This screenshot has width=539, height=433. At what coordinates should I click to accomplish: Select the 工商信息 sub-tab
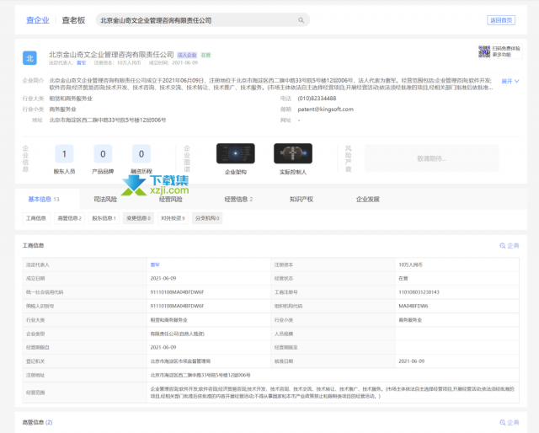point(36,218)
